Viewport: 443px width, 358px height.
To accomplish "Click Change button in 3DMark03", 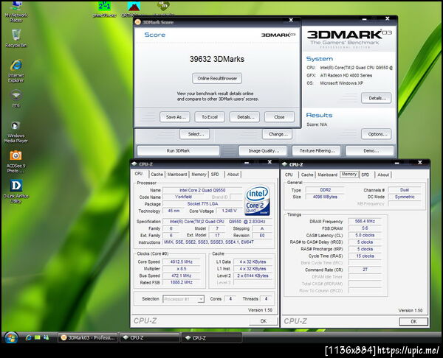I will 277,134.
